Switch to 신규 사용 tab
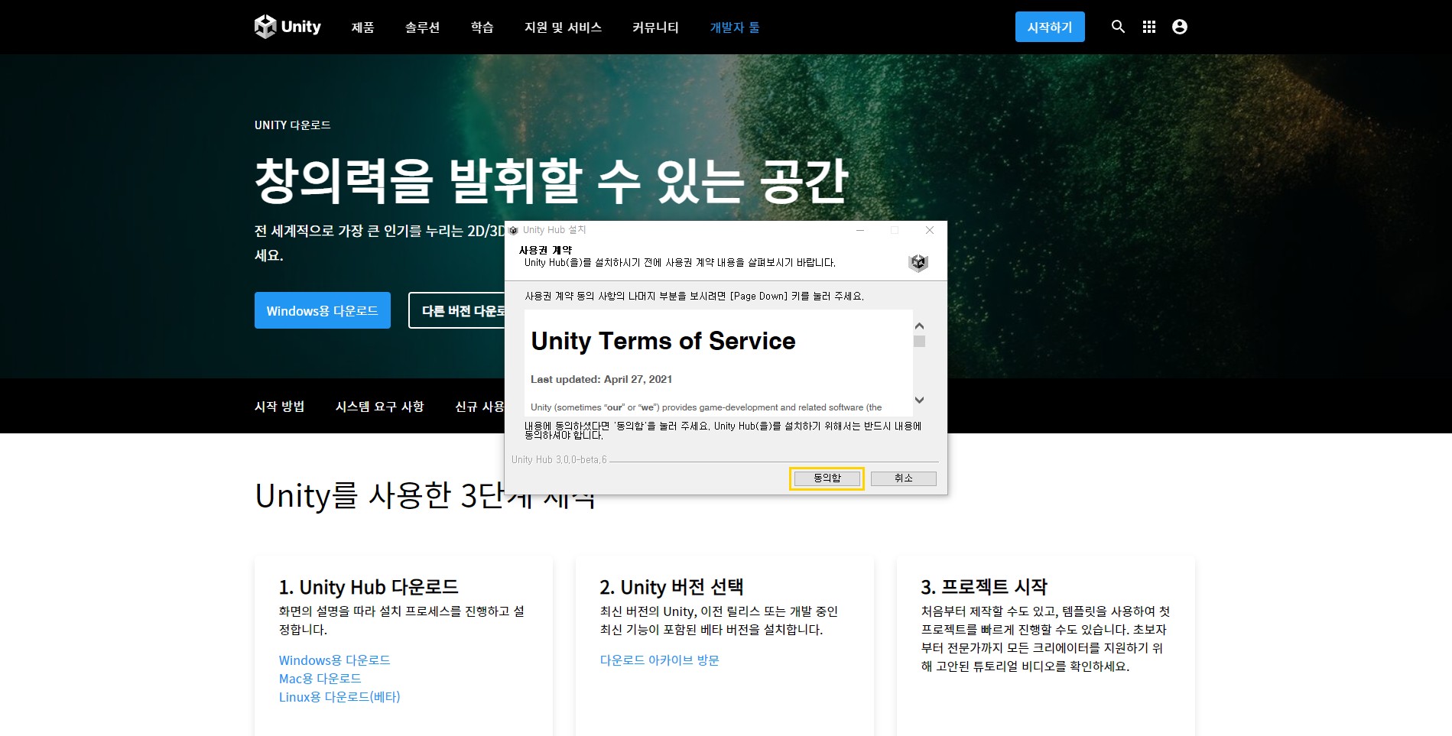 [x=479, y=407]
